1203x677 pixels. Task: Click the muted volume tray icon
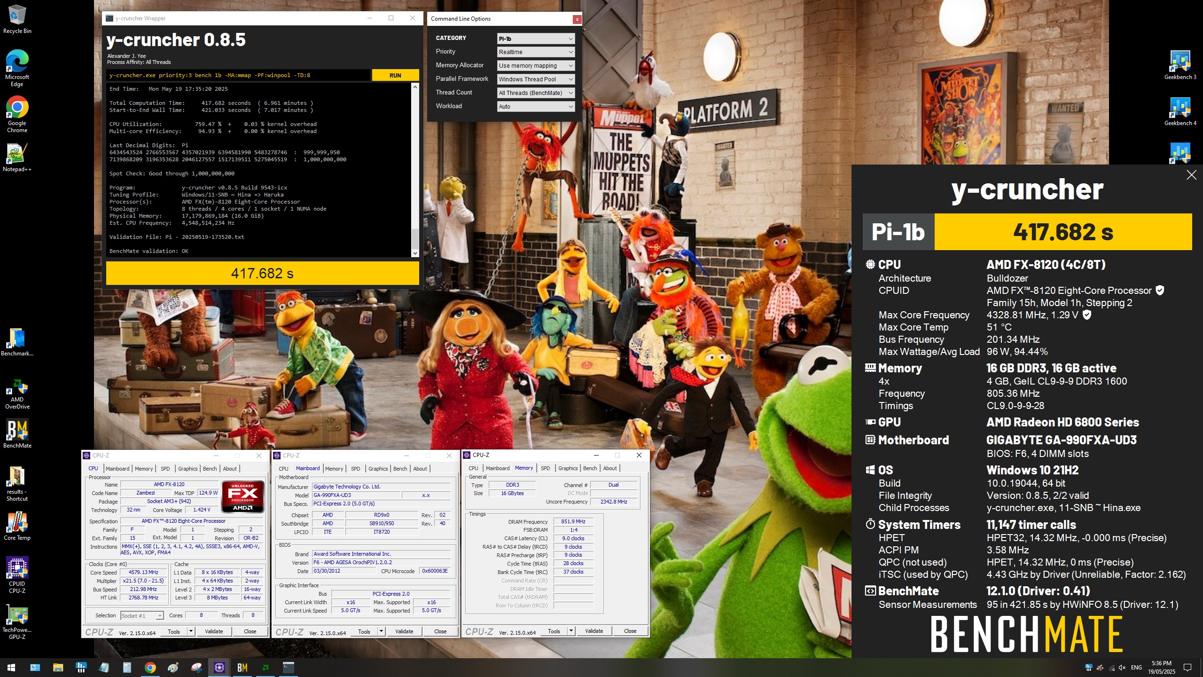pos(1122,668)
